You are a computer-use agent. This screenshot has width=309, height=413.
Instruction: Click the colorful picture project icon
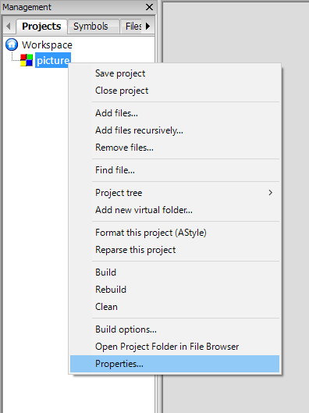[x=27, y=60]
